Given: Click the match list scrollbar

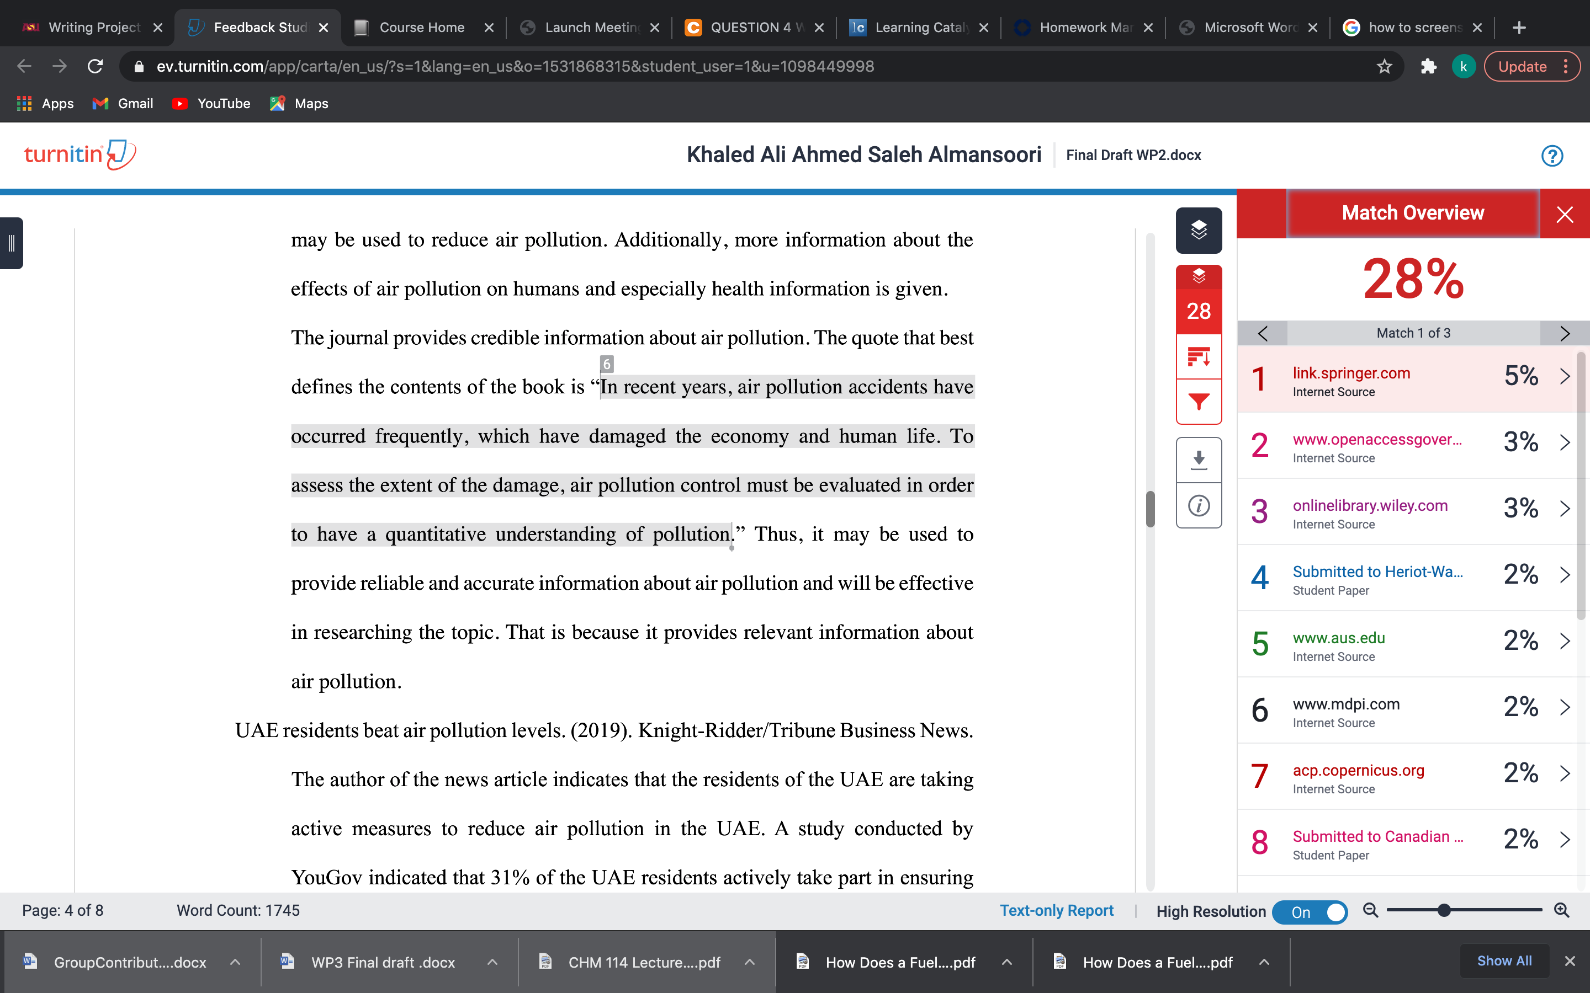Looking at the screenshot, I should 1582,486.
